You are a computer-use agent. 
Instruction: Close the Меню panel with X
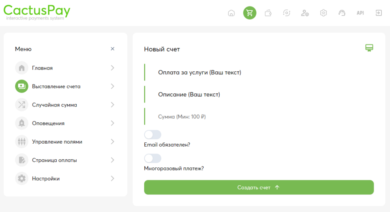[112, 49]
